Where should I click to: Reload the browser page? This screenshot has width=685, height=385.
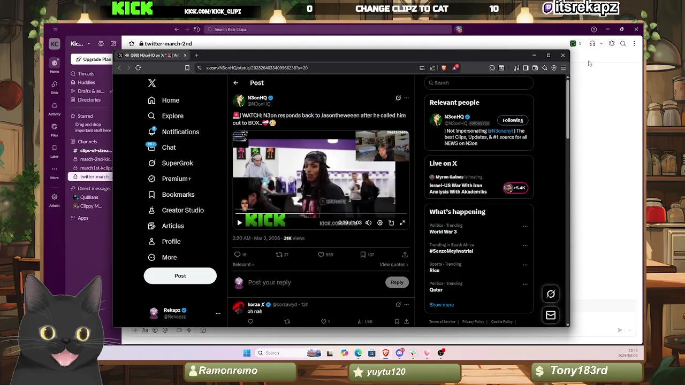point(138,68)
